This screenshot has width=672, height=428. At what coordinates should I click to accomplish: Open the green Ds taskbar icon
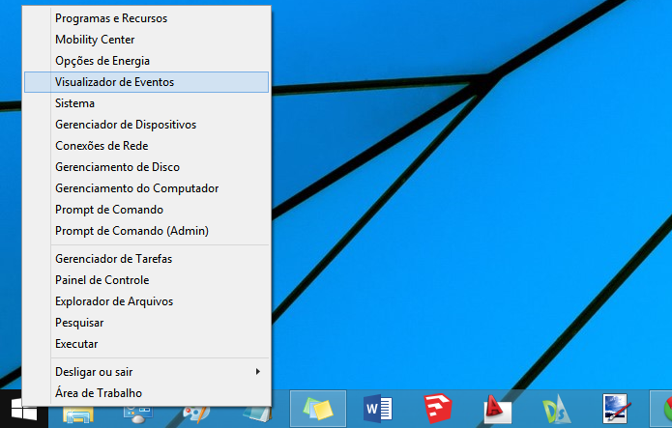(x=556, y=409)
